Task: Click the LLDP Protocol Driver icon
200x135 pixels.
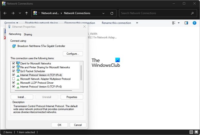Action: coord(18,83)
